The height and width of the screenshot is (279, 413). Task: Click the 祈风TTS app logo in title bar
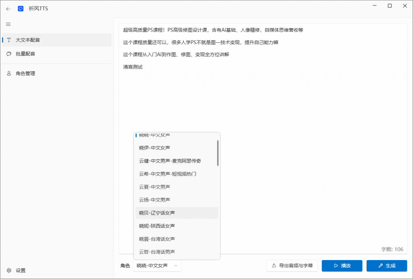(x=21, y=8)
